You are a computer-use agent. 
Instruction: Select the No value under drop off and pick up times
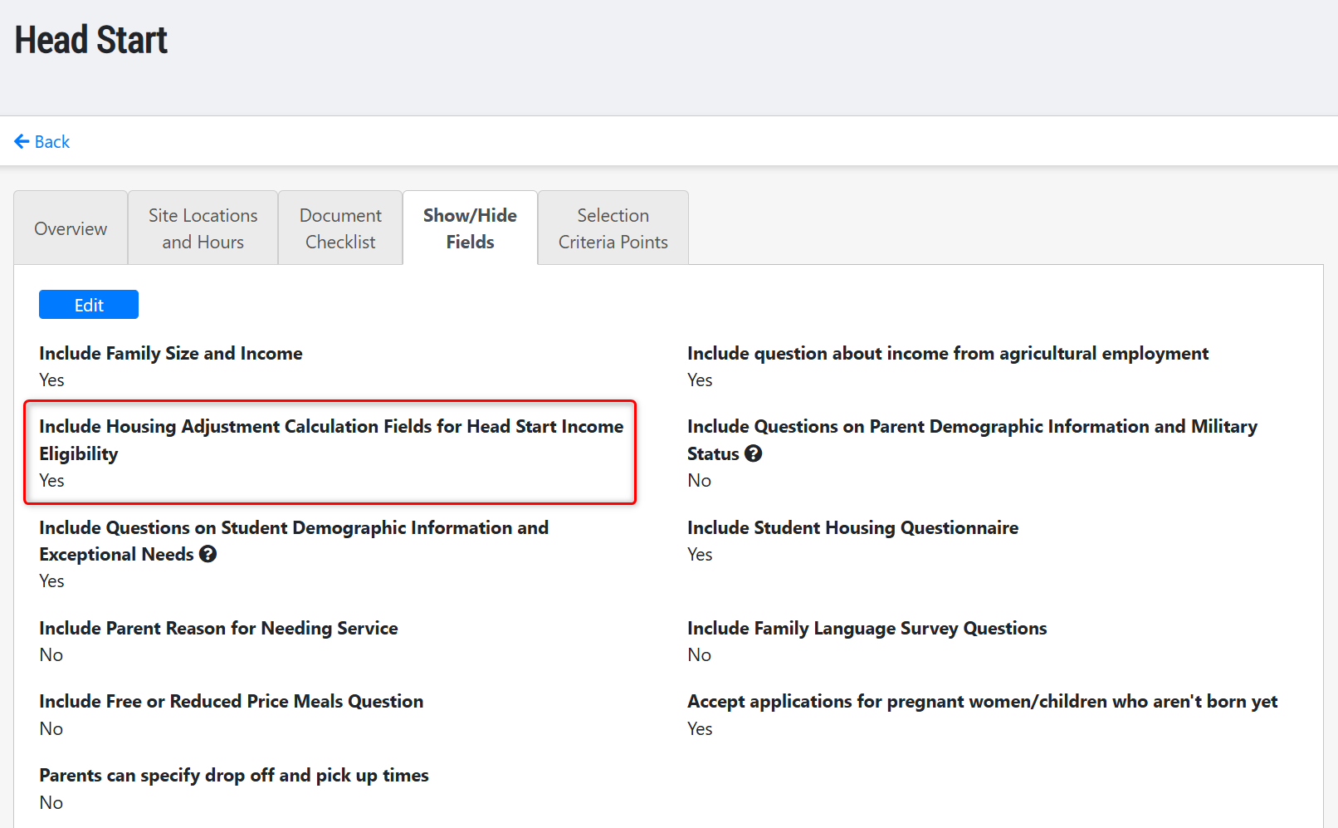click(x=51, y=802)
